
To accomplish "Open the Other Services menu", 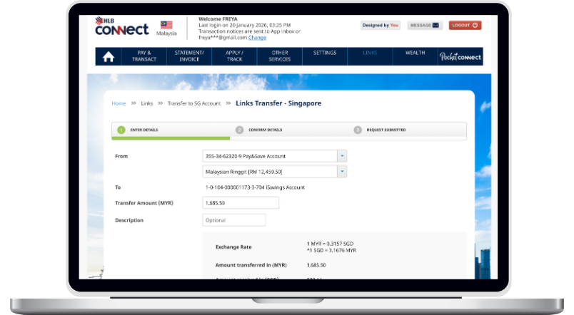I will click(280, 56).
